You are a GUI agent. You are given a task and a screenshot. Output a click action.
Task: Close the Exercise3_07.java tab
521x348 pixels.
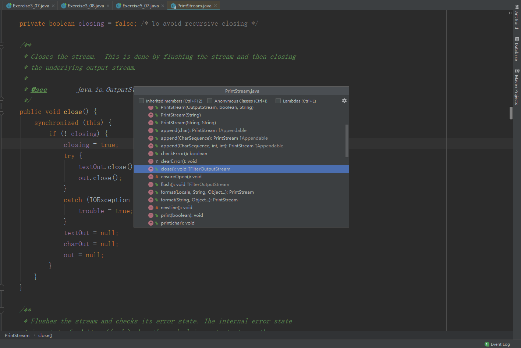pos(53,6)
